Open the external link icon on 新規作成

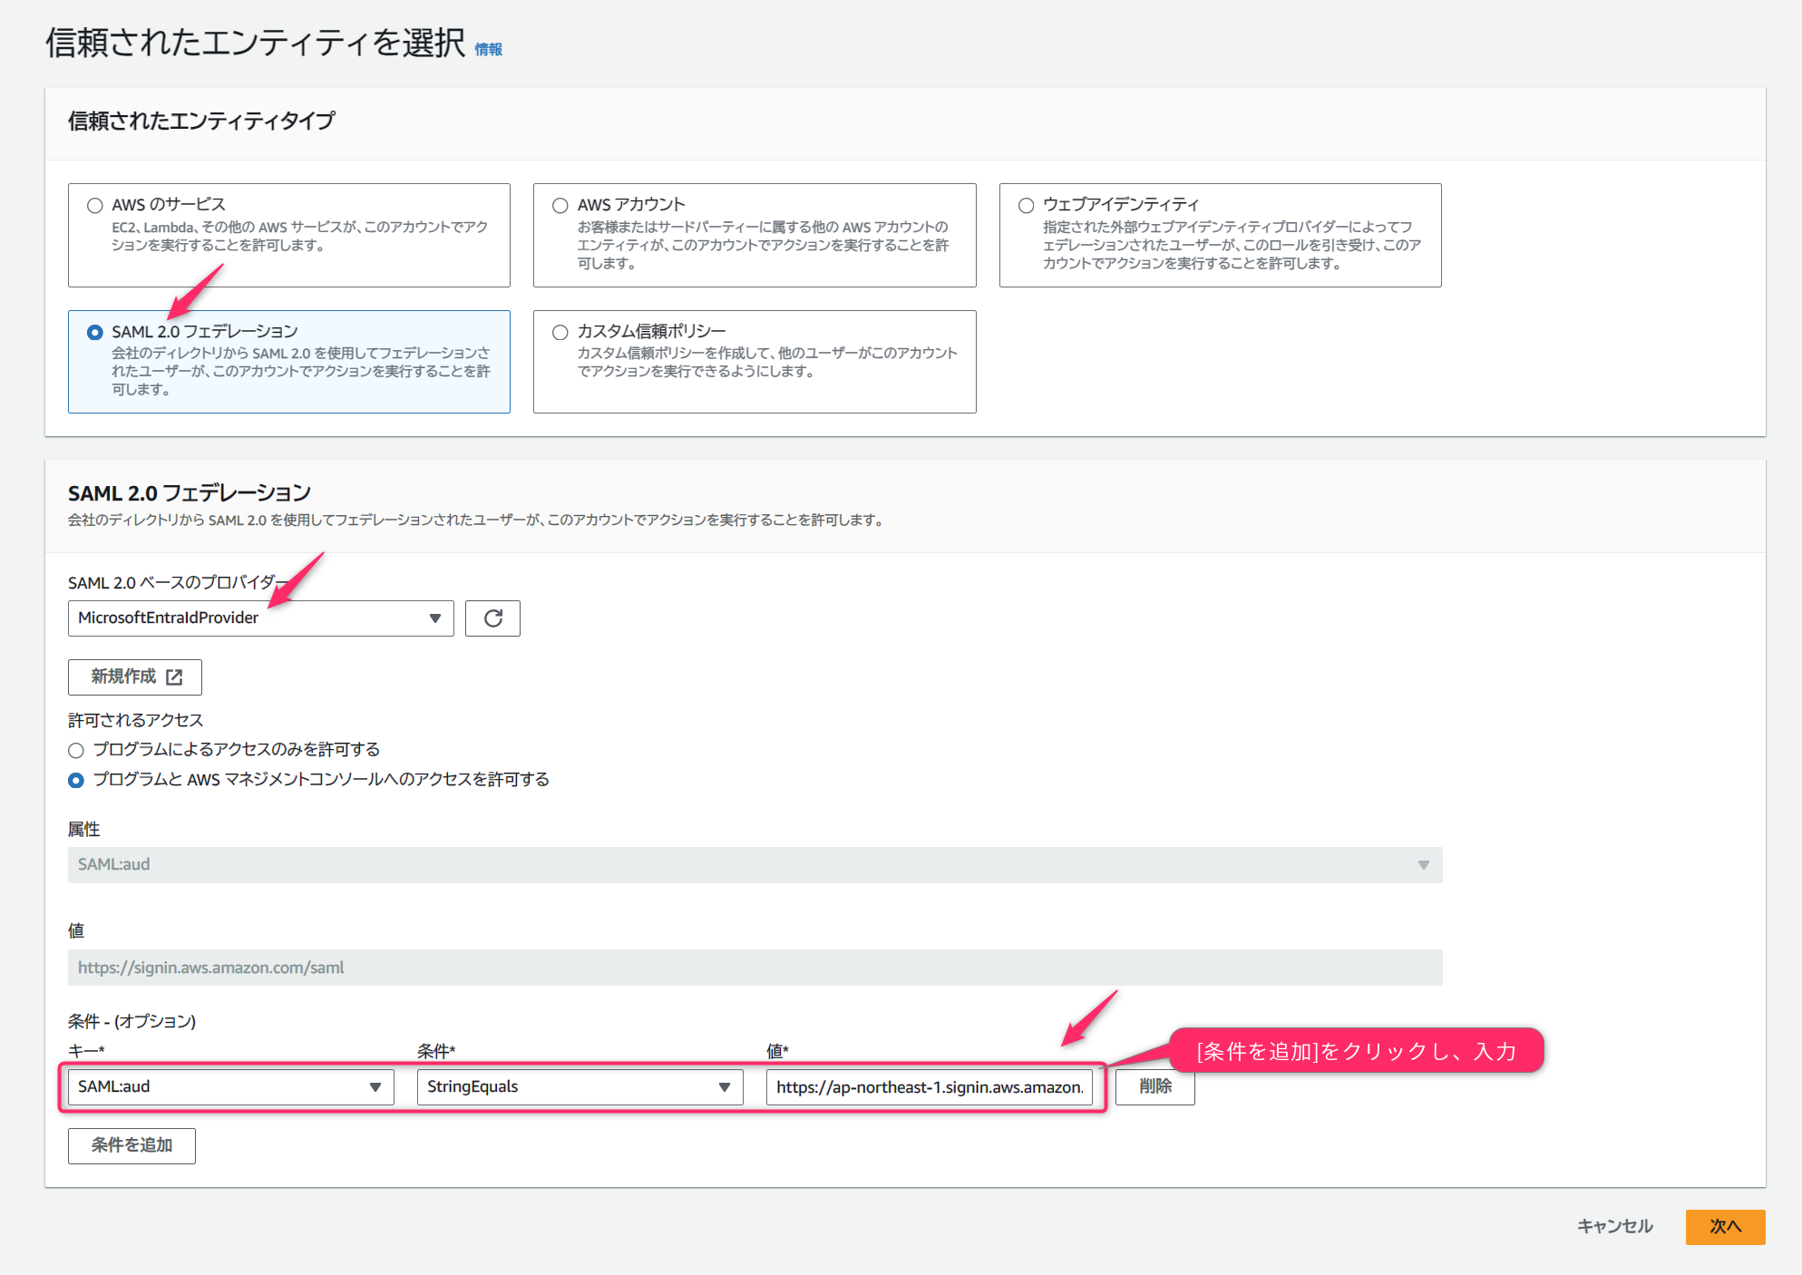click(x=174, y=677)
